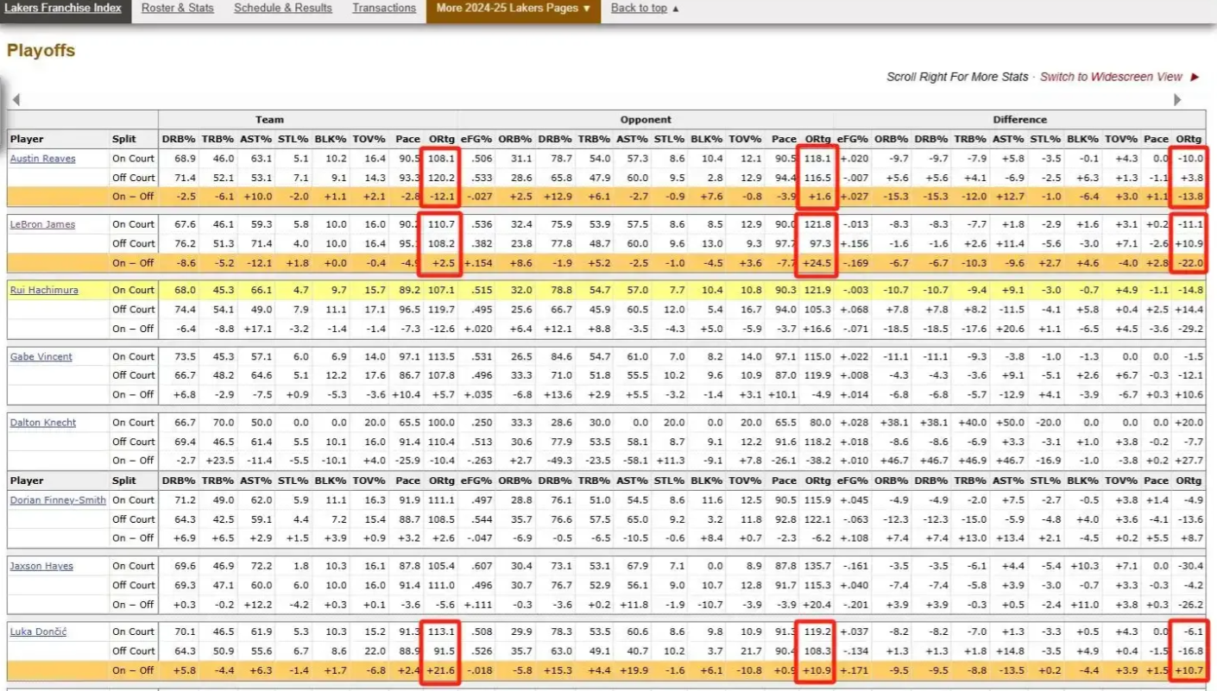Open Rui Hachimura player link
Viewport: 1217px width, 691px height.
44,290
